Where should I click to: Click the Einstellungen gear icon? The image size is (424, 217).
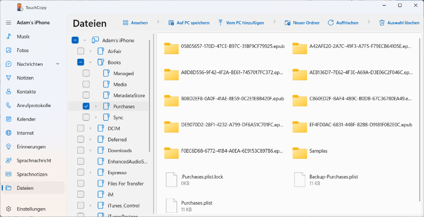8,209
